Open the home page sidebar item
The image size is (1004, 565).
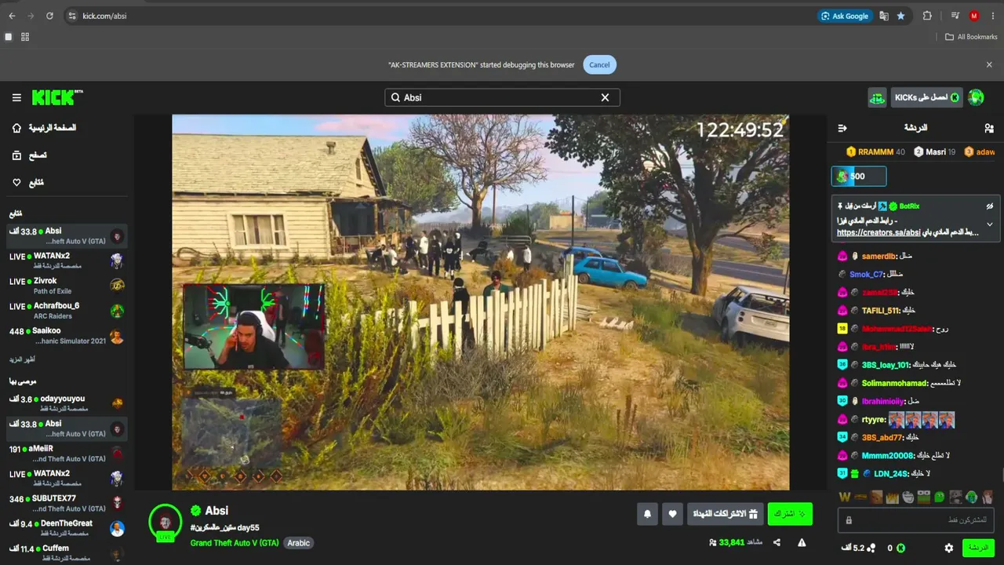[x=45, y=128]
